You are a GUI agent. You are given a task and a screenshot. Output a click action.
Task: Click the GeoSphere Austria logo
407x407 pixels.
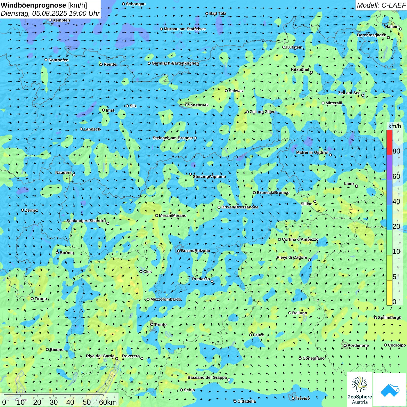click(360, 390)
